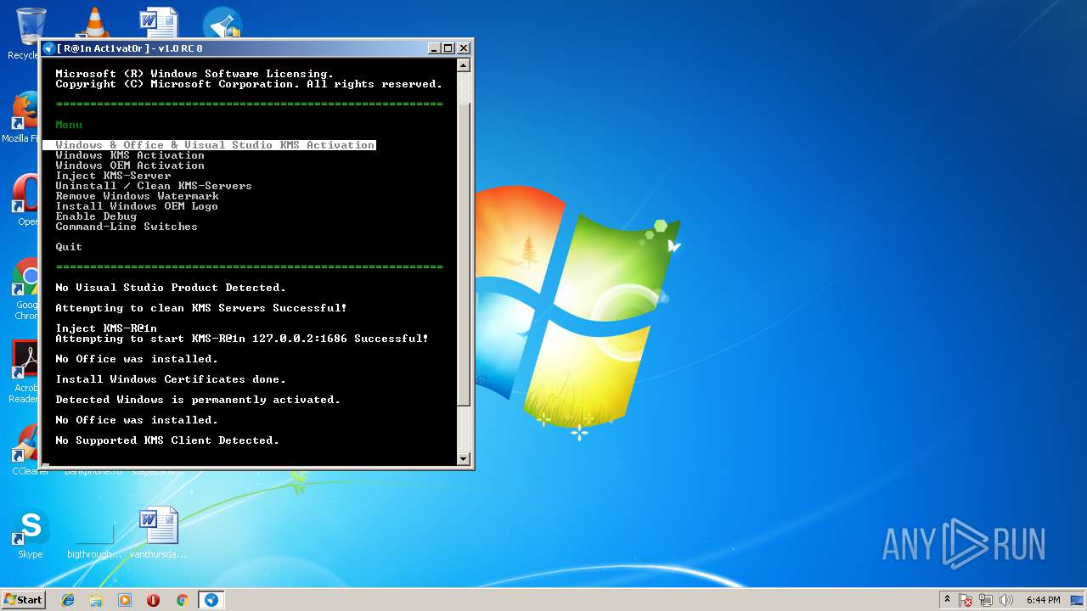This screenshot has height=611, width=1087.
Task: Click the network tray icon
Action: click(986, 600)
